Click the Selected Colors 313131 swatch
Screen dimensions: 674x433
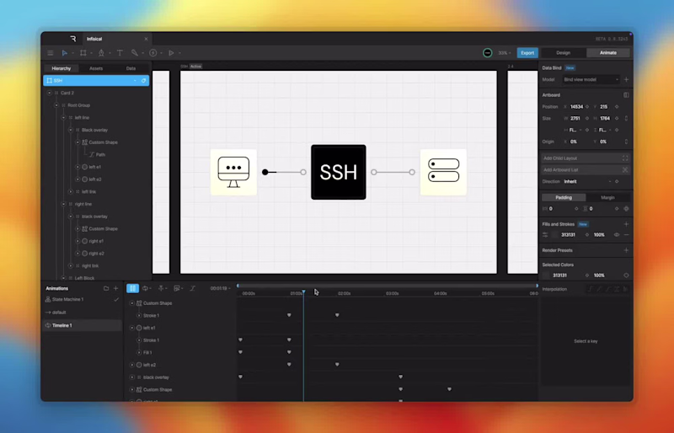coord(546,275)
